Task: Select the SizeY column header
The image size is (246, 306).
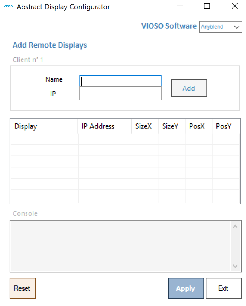Action: (x=172, y=126)
